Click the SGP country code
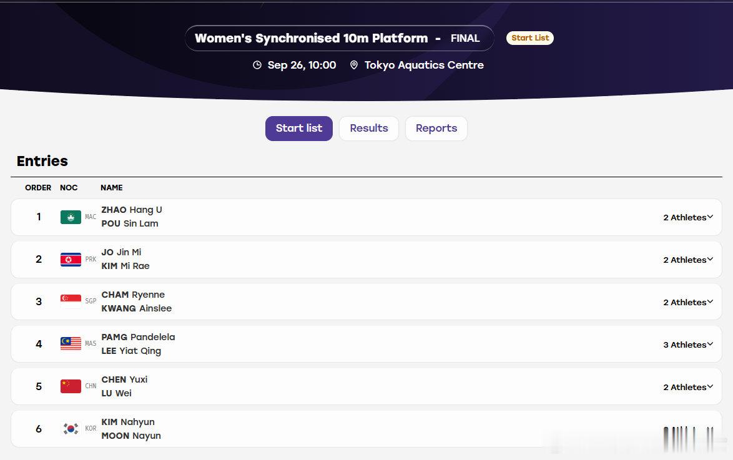This screenshot has height=460, width=733. click(x=91, y=301)
